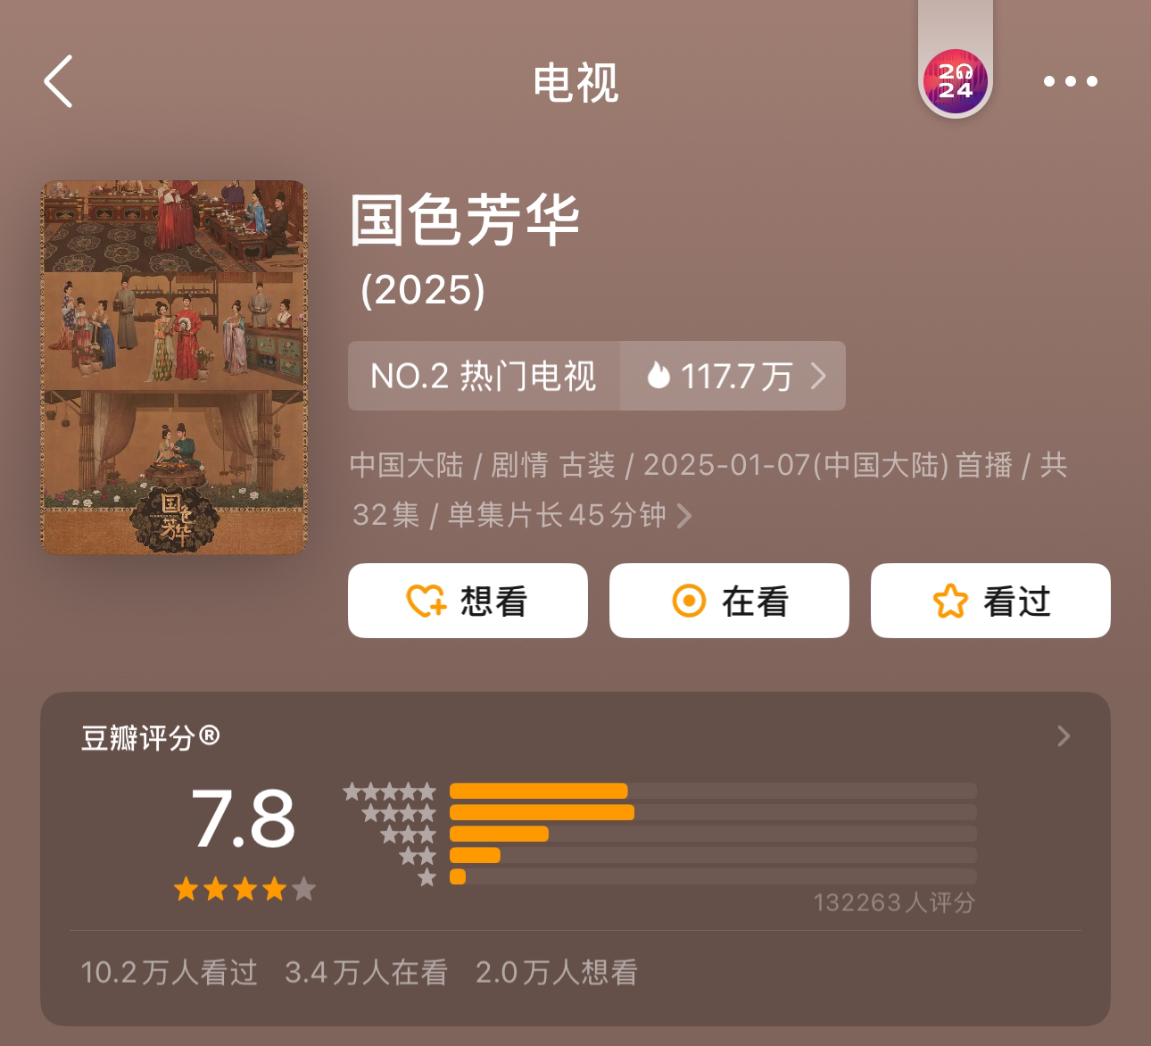View the 3.4万人在看 list
Viewport: 1151px width, 1046px height.
point(366,972)
